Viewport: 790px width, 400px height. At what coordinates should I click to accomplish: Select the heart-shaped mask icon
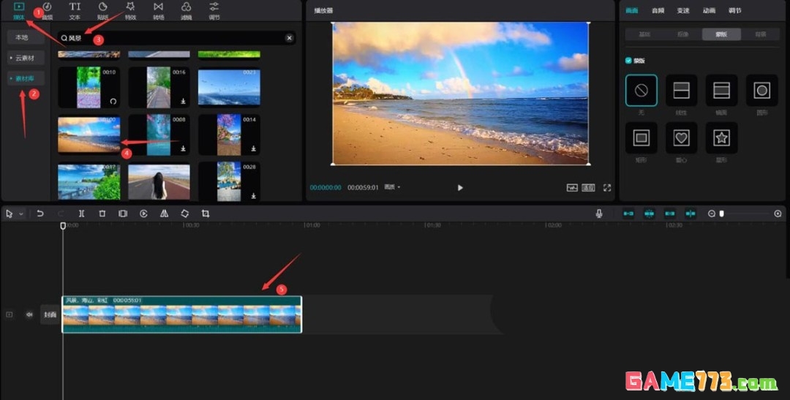[x=682, y=137]
